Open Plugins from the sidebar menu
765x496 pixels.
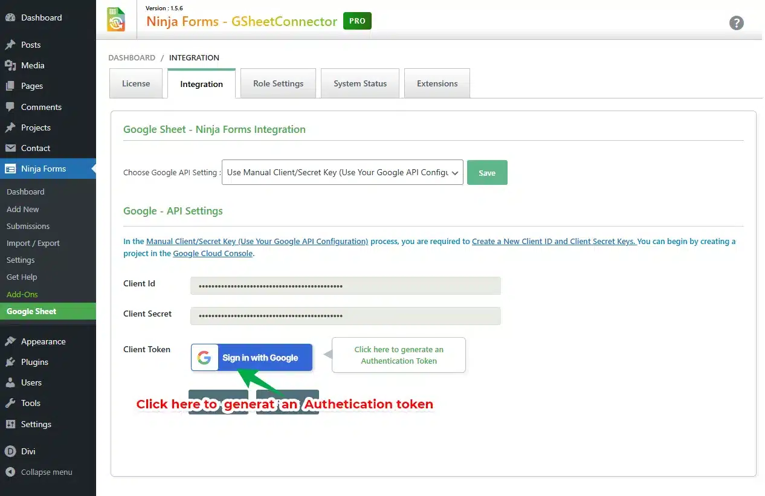[34, 362]
